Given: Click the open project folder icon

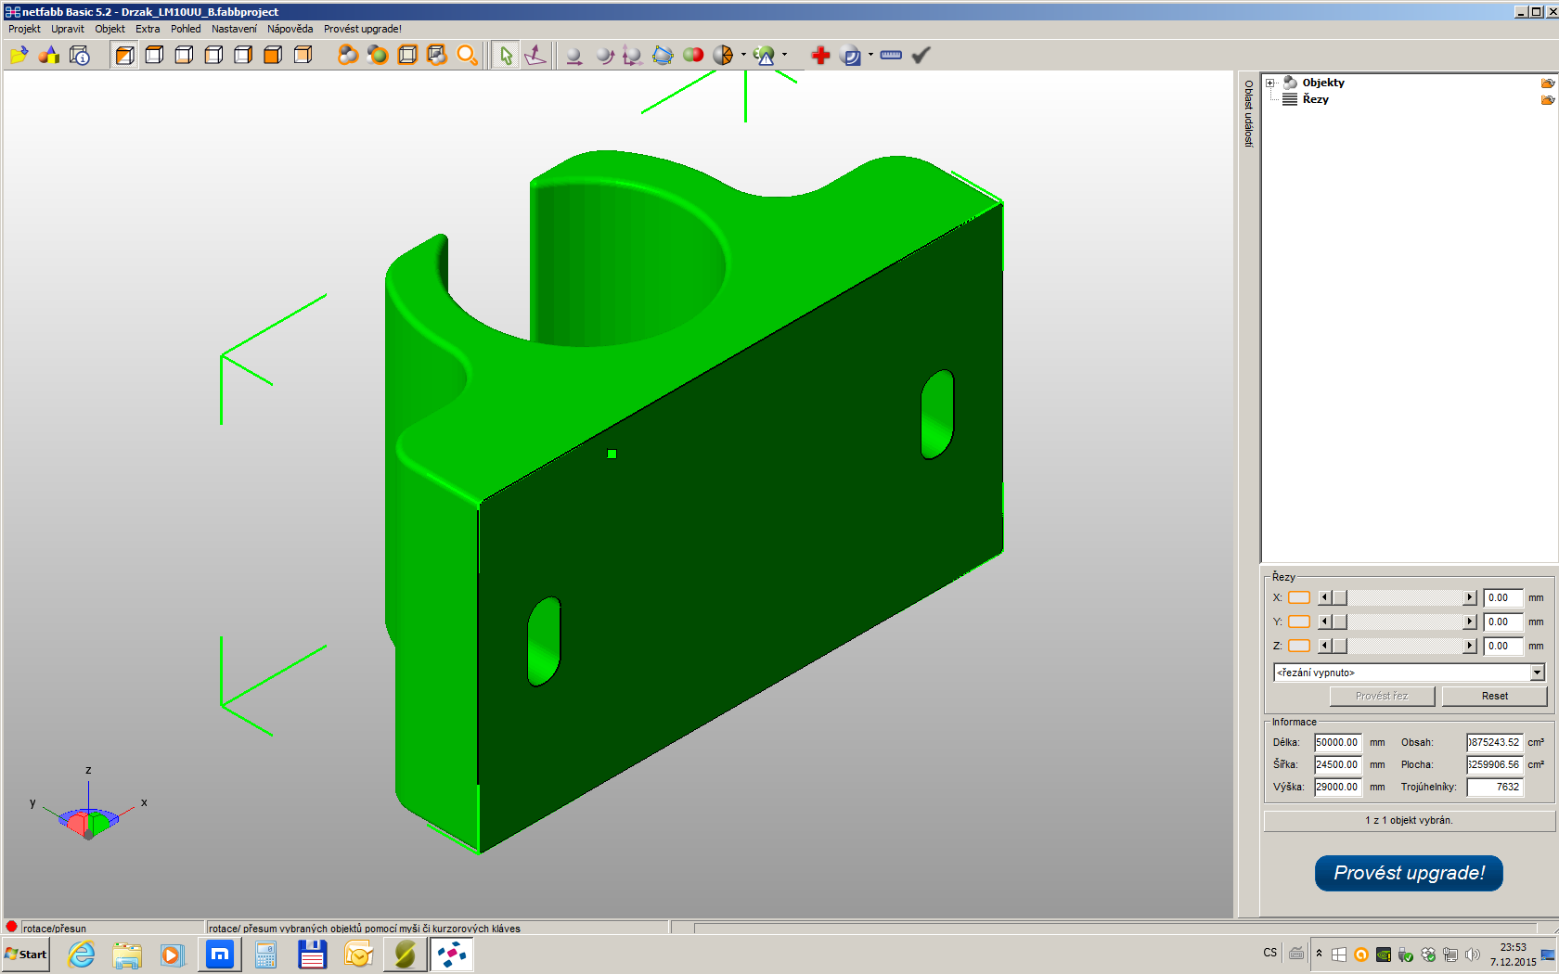Looking at the screenshot, I should click(19, 56).
